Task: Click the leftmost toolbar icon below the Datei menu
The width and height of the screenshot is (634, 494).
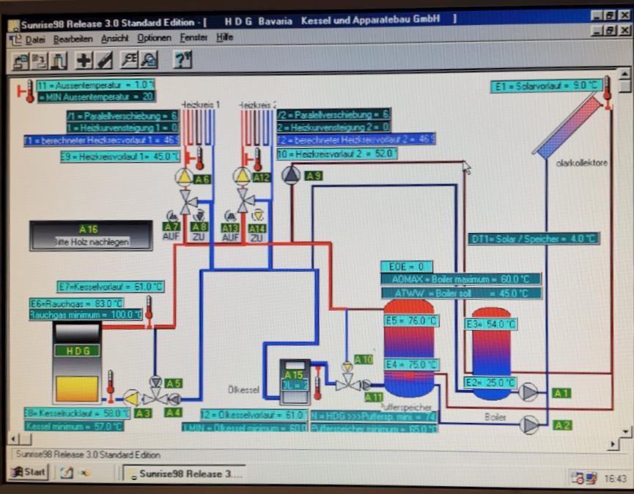Action: [x=21, y=62]
